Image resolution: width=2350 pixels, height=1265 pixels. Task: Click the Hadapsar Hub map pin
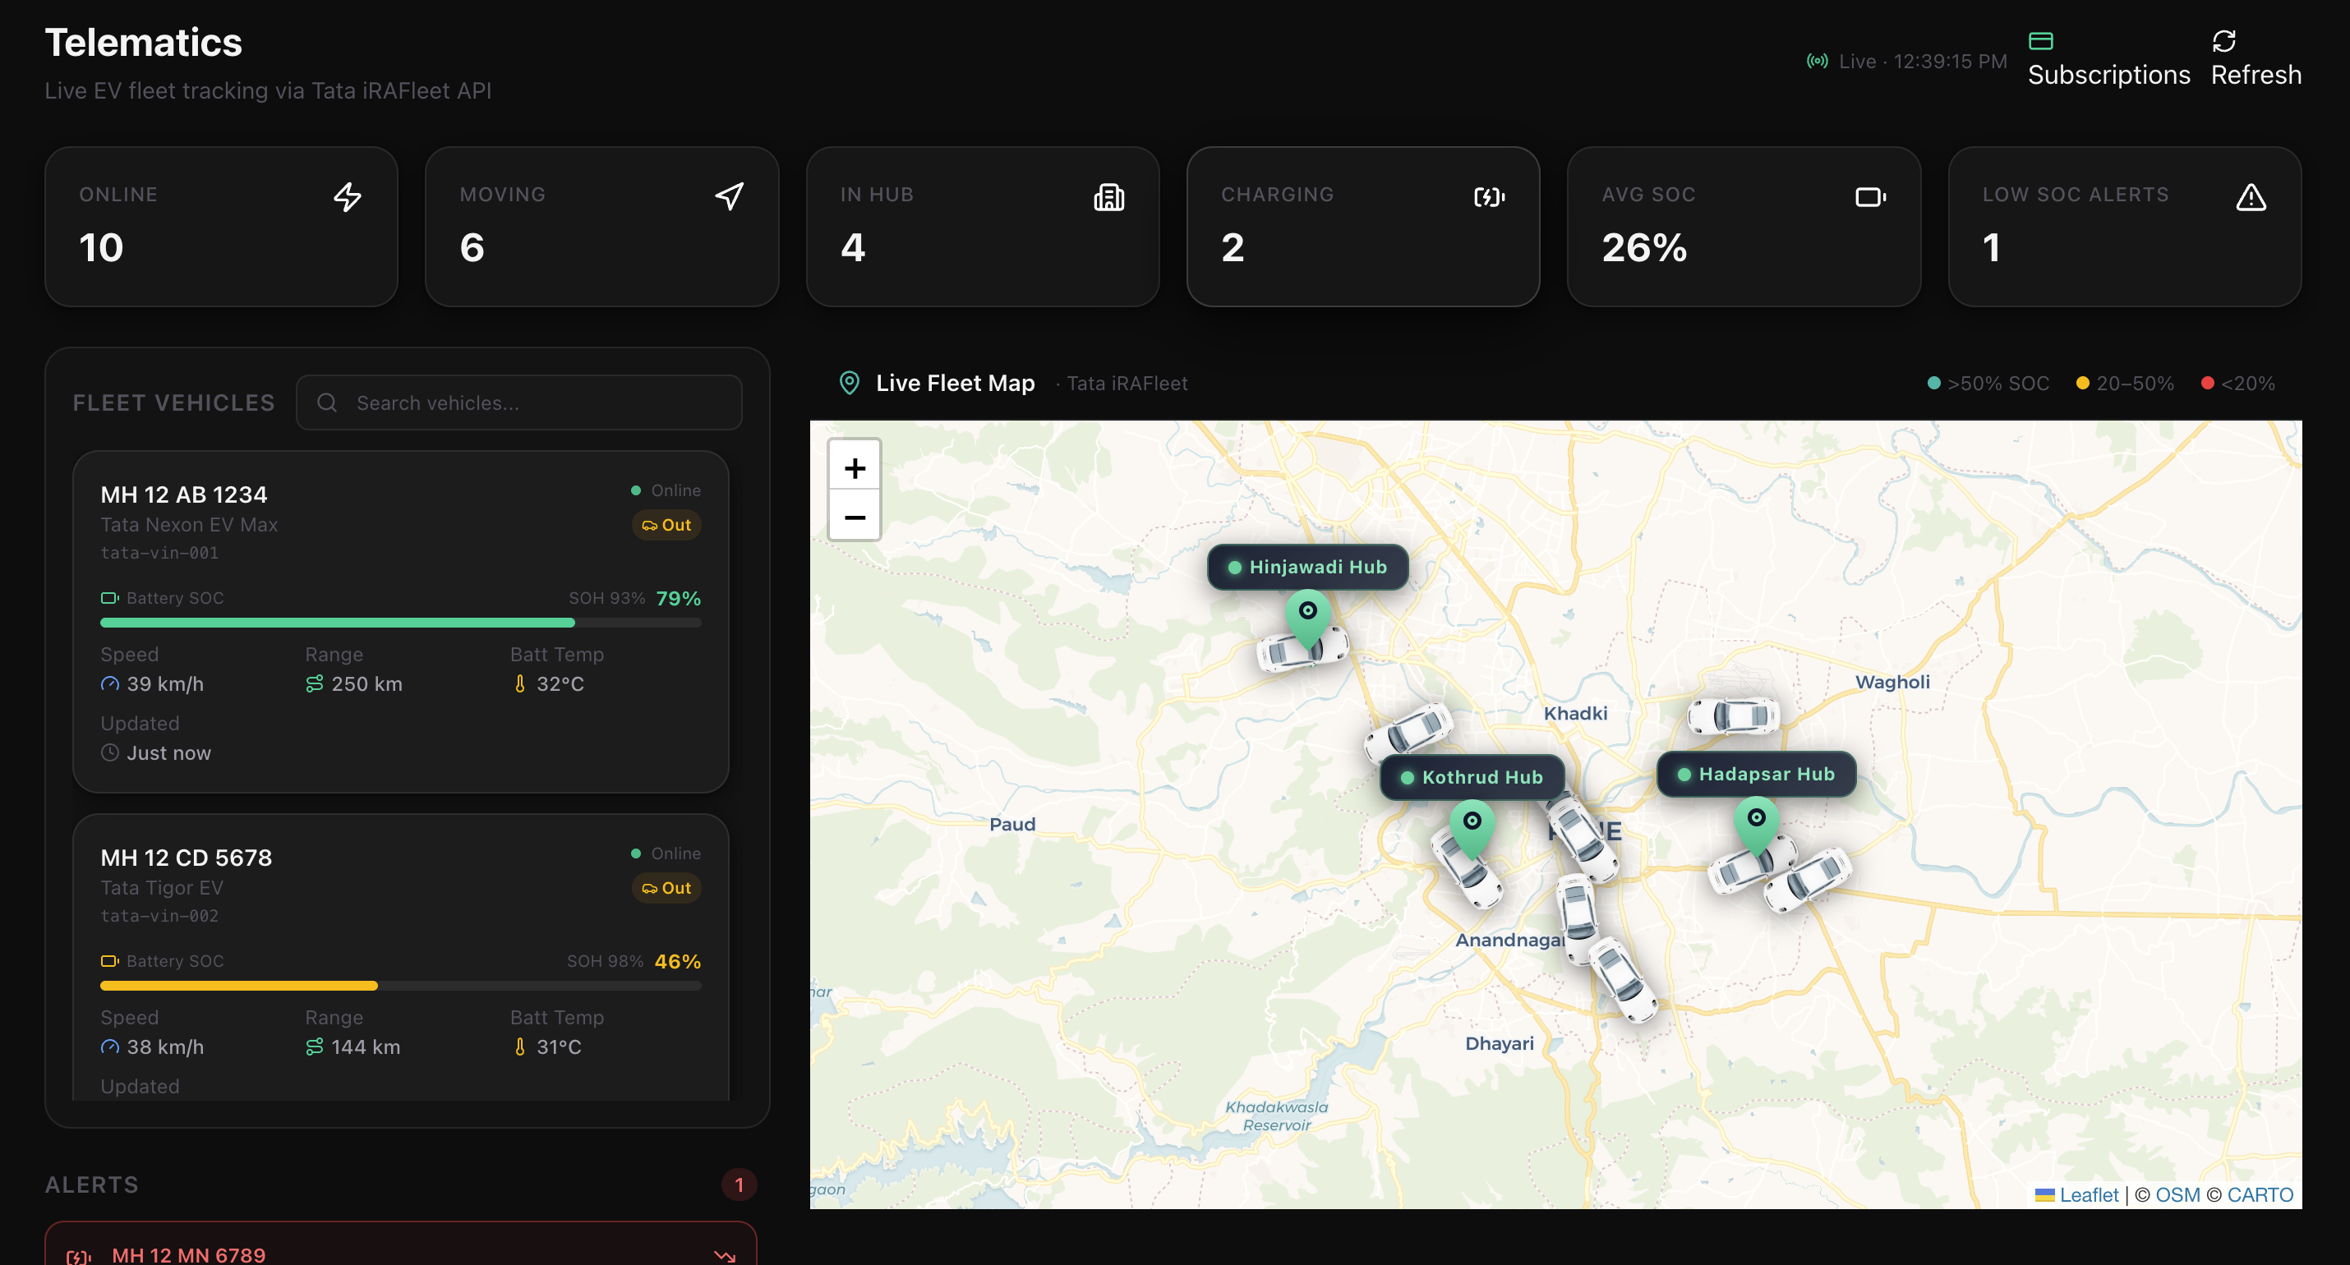[x=1755, y=821]
